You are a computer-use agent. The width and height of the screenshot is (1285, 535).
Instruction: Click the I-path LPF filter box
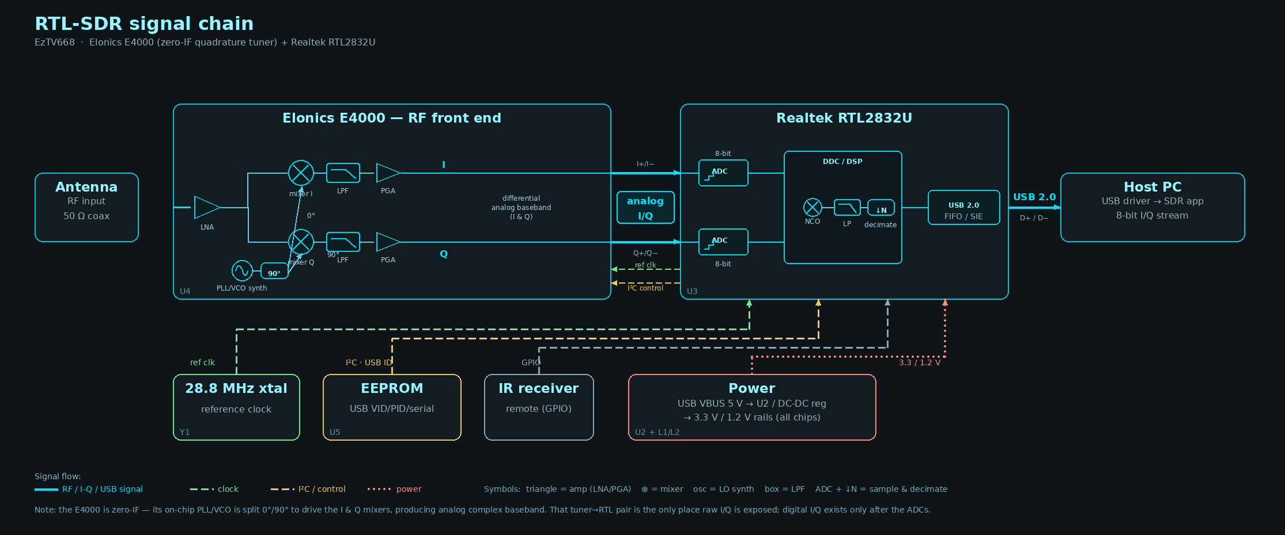(x=343, y=173)
